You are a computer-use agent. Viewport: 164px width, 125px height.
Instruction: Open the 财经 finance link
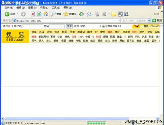click(98, 37)
